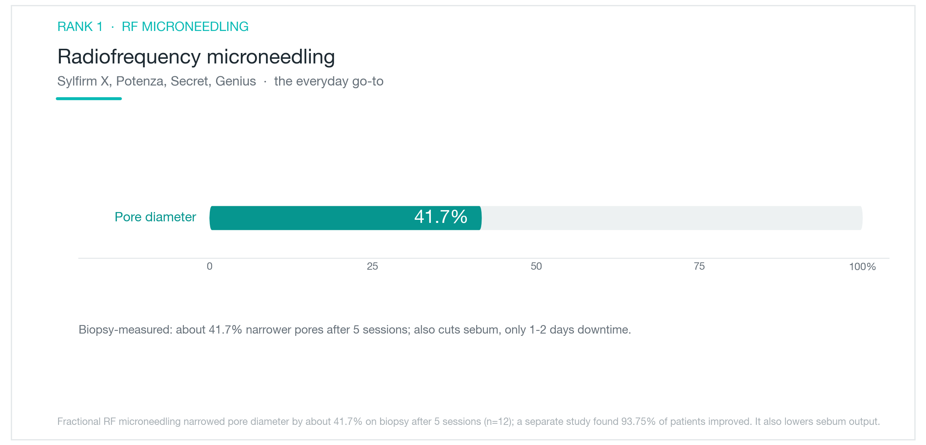
Task: Click the horizontal axis line
Action: pos(484,258)
